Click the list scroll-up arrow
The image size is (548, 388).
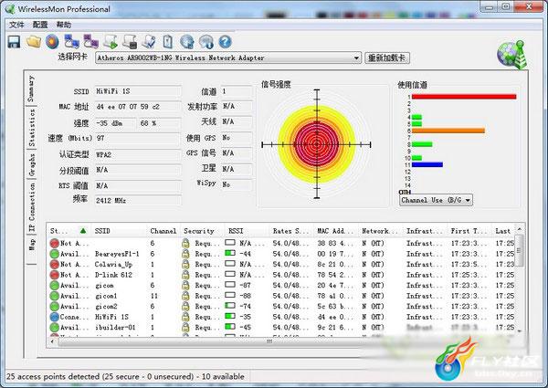pos(520,229)
